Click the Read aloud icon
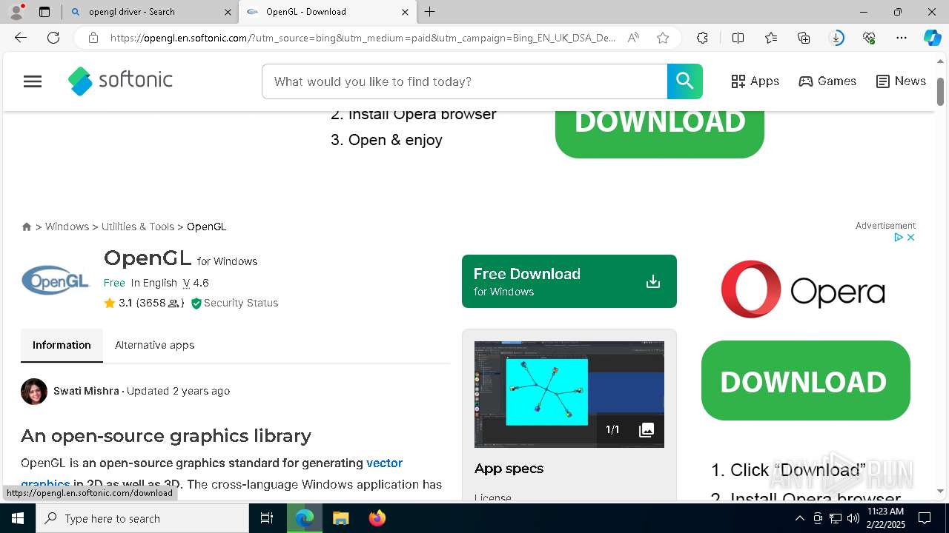The width and height of the screenshot is (949, 533). (633, 38)
